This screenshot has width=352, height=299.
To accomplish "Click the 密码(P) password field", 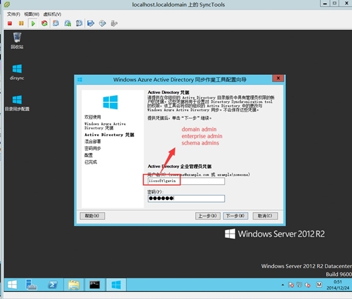I will [186, 199].
